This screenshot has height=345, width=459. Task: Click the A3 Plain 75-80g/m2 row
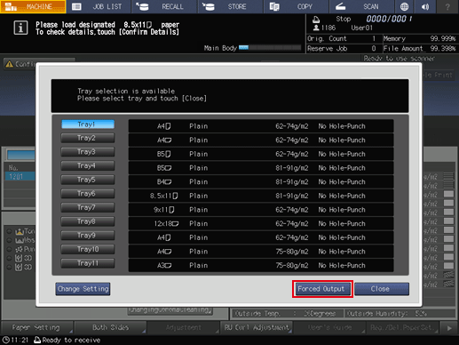[x=261, y=266]
